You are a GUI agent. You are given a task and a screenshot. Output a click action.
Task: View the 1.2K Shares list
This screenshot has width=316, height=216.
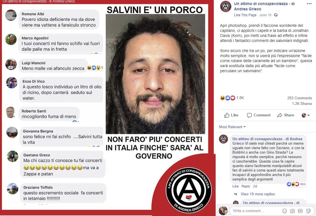coord(302,104)
